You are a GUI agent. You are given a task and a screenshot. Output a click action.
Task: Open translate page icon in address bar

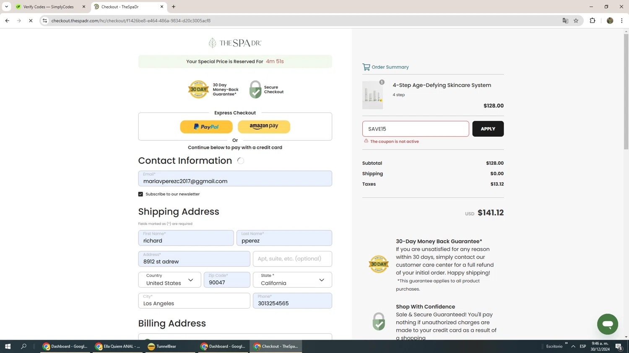[x=565, y=20]
